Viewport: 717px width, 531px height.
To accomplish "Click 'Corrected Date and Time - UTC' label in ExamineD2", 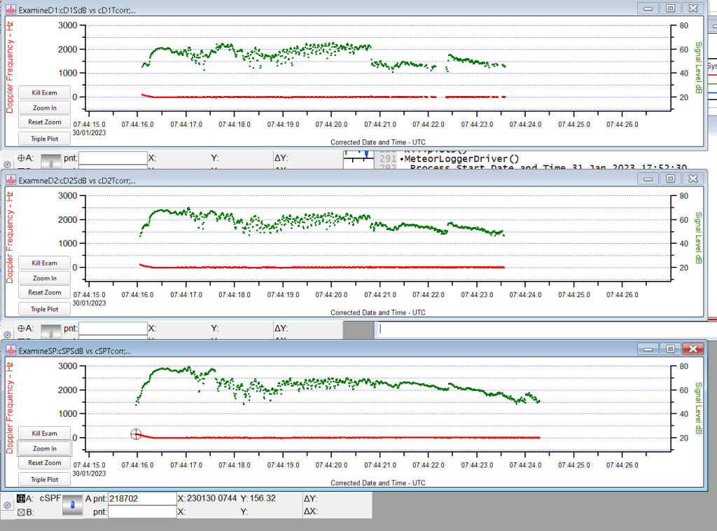I will 377,312.
